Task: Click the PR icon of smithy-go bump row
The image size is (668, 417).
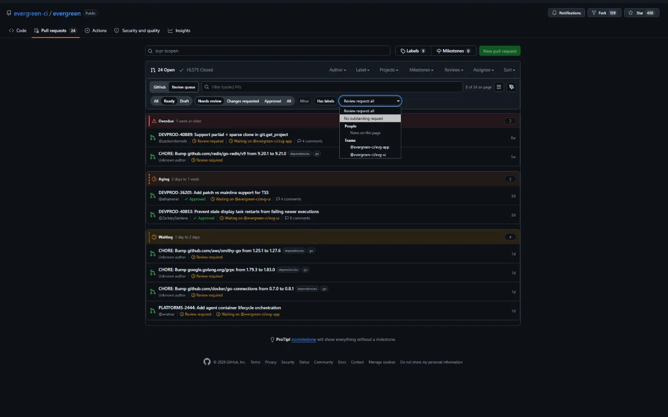Action: click(153, 253)
